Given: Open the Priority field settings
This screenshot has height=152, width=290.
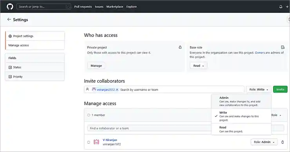Looking at the screenshot, I should [x=35, y=76].
